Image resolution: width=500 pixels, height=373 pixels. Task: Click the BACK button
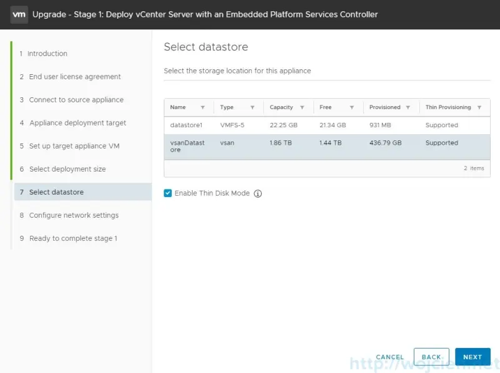tap(431, 357)
